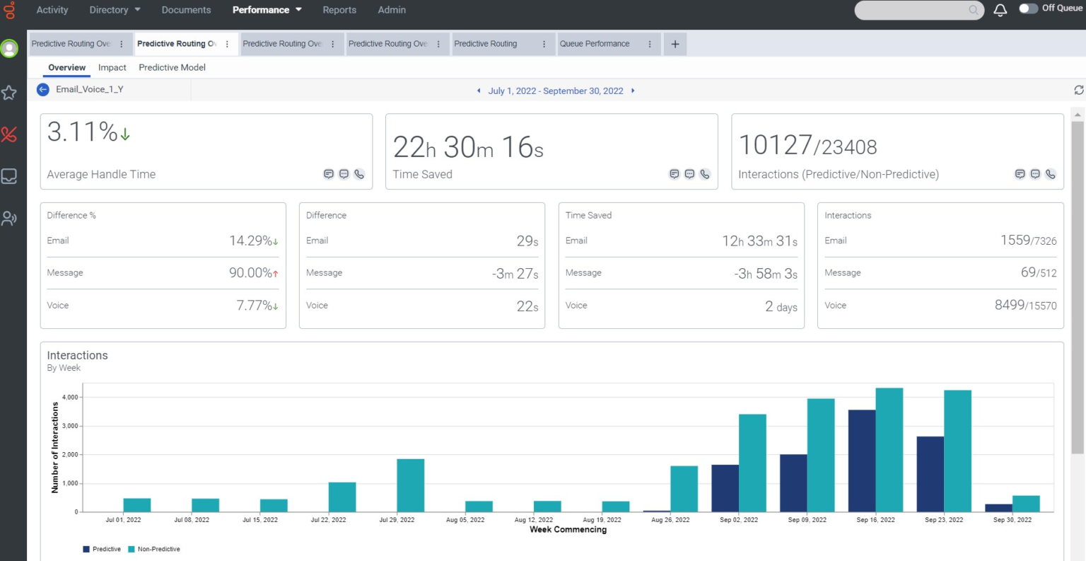This screenshot has height=561, width=1086.
Task: Go back using the Email_Voice_1_Y back arrow
Action: click(42, 89)
